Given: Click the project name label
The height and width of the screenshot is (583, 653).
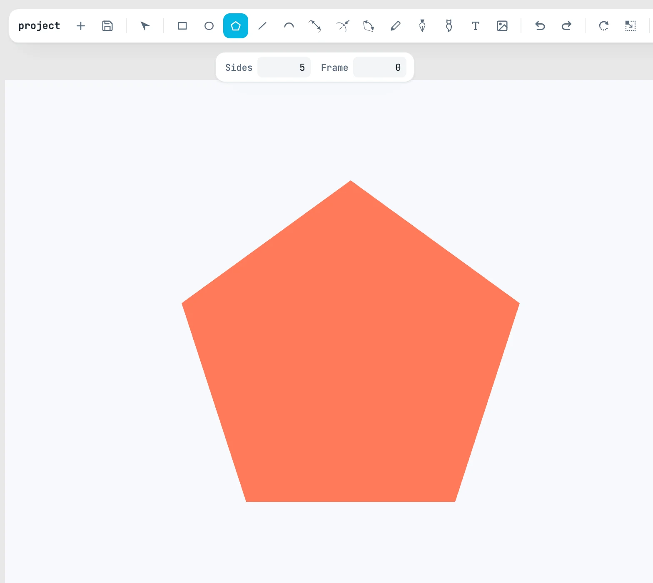Looking at the screenshot, I should [39, 26].
